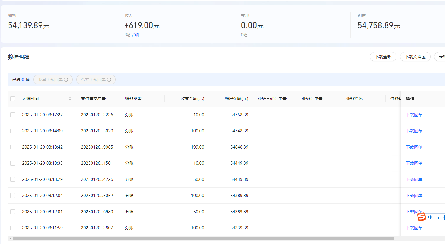
Task: Click the 业务描述 column header
Action: [354, 99]
